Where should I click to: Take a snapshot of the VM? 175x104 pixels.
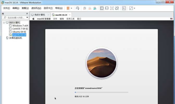pos(84,8)
